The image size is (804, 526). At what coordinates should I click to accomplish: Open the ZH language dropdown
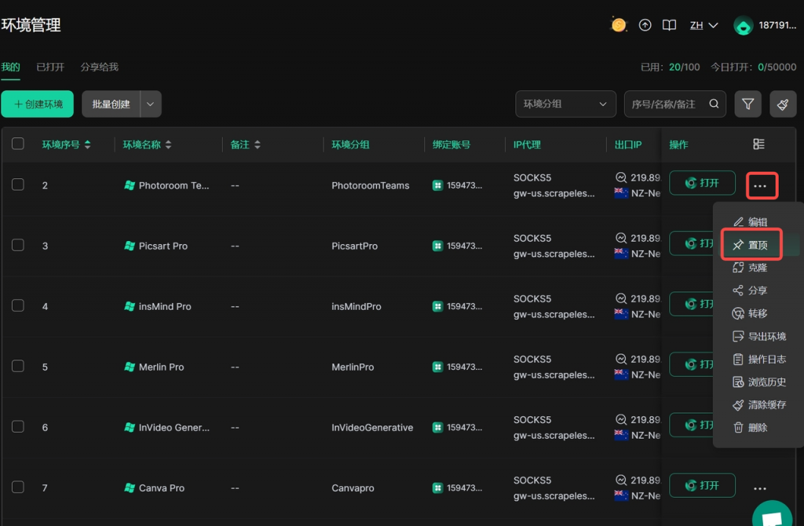(703, 25)
